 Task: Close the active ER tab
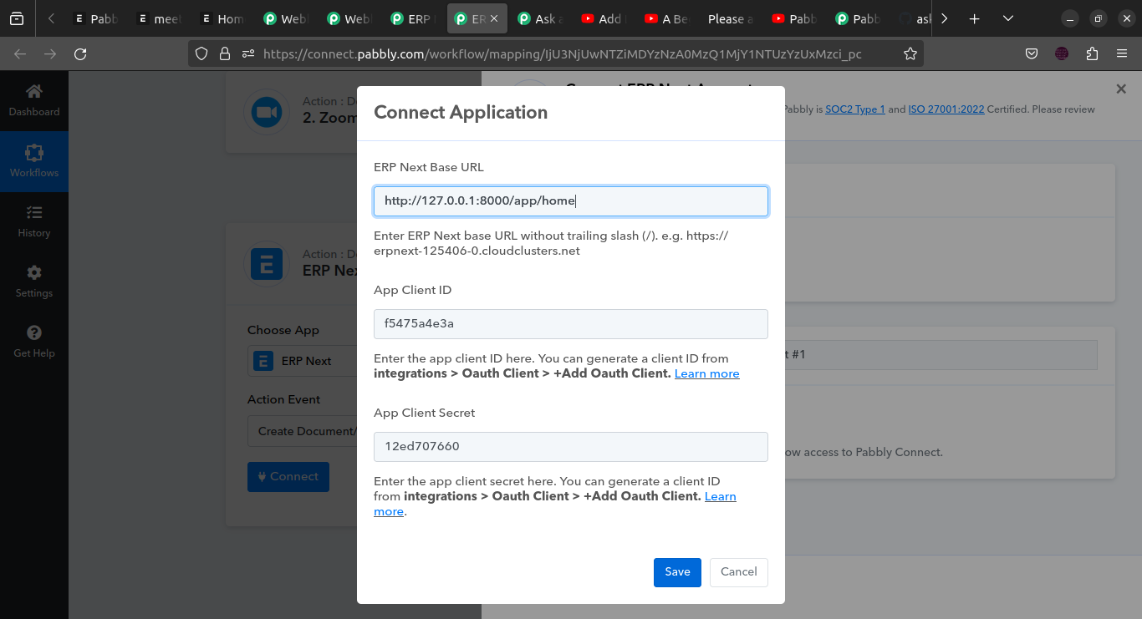tap(494, 18)
